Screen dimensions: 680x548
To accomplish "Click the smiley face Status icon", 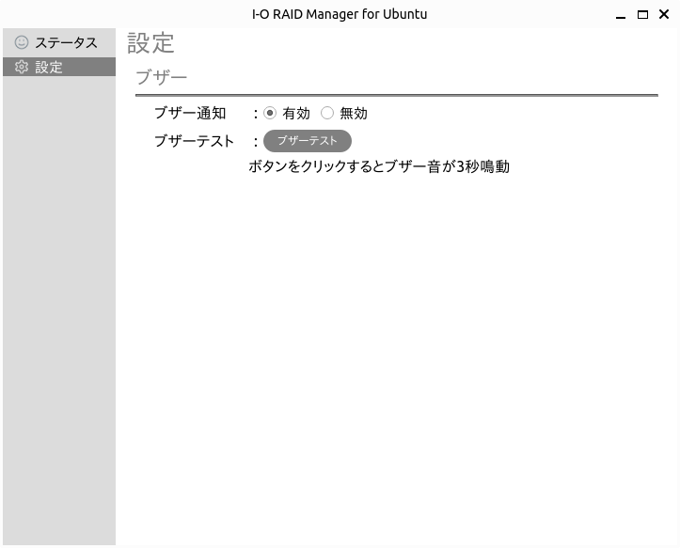I will (x=22, y=42).
